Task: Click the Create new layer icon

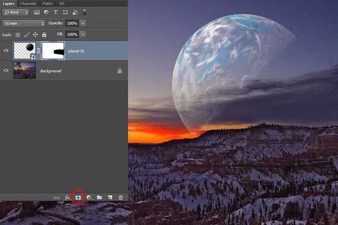Action: click(110, 197)
